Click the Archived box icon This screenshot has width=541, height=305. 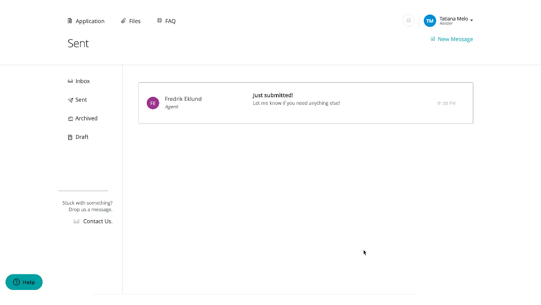[x=70, y=118]
